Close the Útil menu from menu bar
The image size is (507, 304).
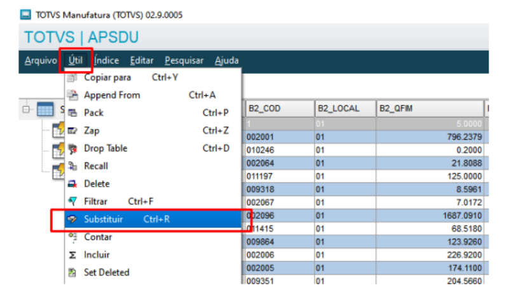click(76, 60)
